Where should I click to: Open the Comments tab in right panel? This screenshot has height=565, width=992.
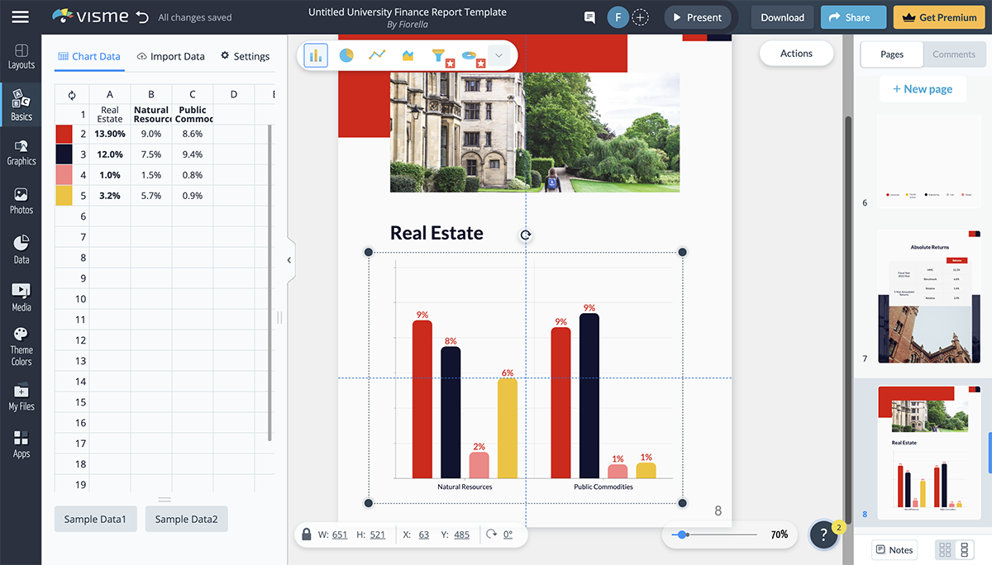point(954,55)
